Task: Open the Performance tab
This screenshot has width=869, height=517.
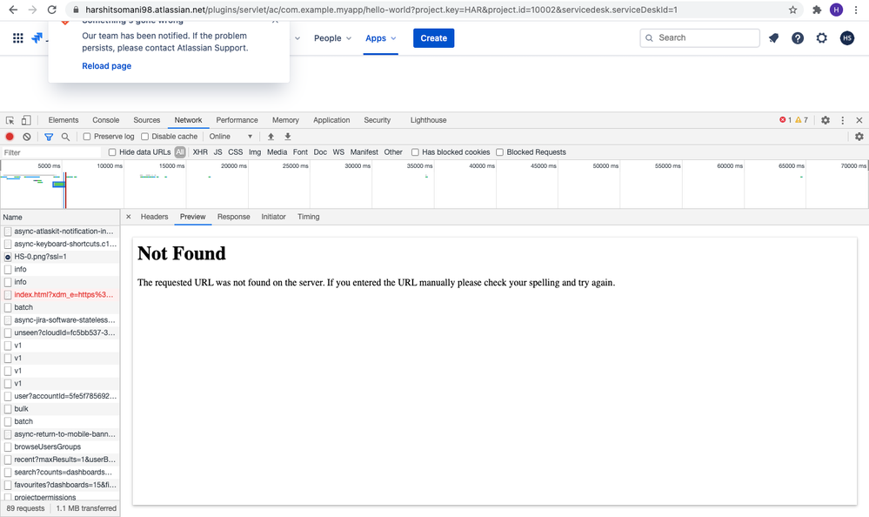Action: [237, 120]
